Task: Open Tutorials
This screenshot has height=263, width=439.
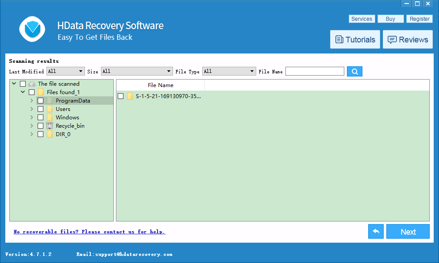Action: (355, 39)
